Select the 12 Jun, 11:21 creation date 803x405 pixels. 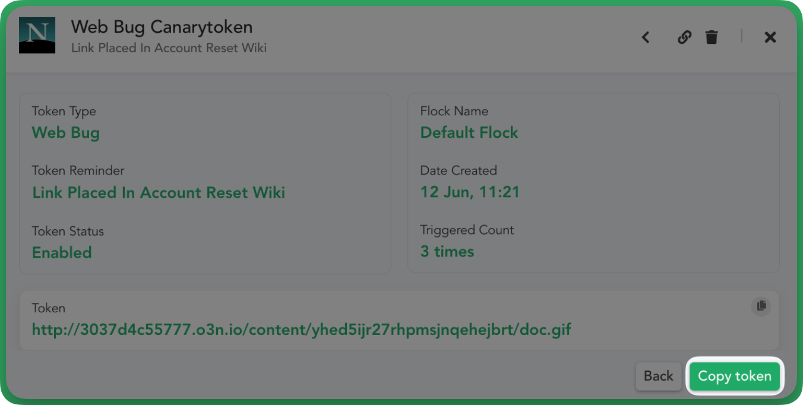coord(470,192)
